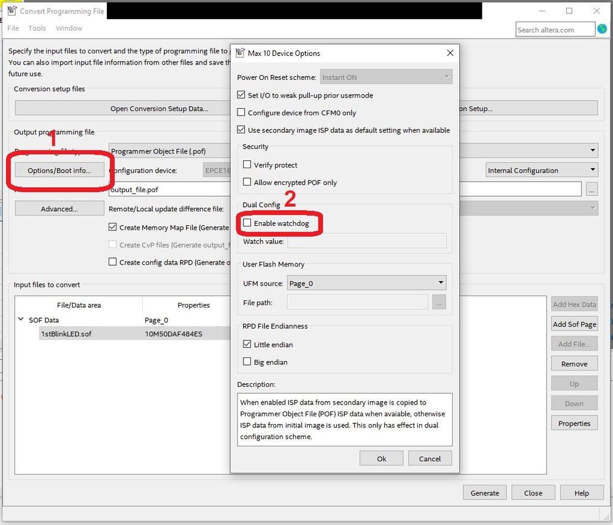Open the Internal Configuration mode dropdown
The height and width of the screenshot is (525, 613).
(542, 170)
